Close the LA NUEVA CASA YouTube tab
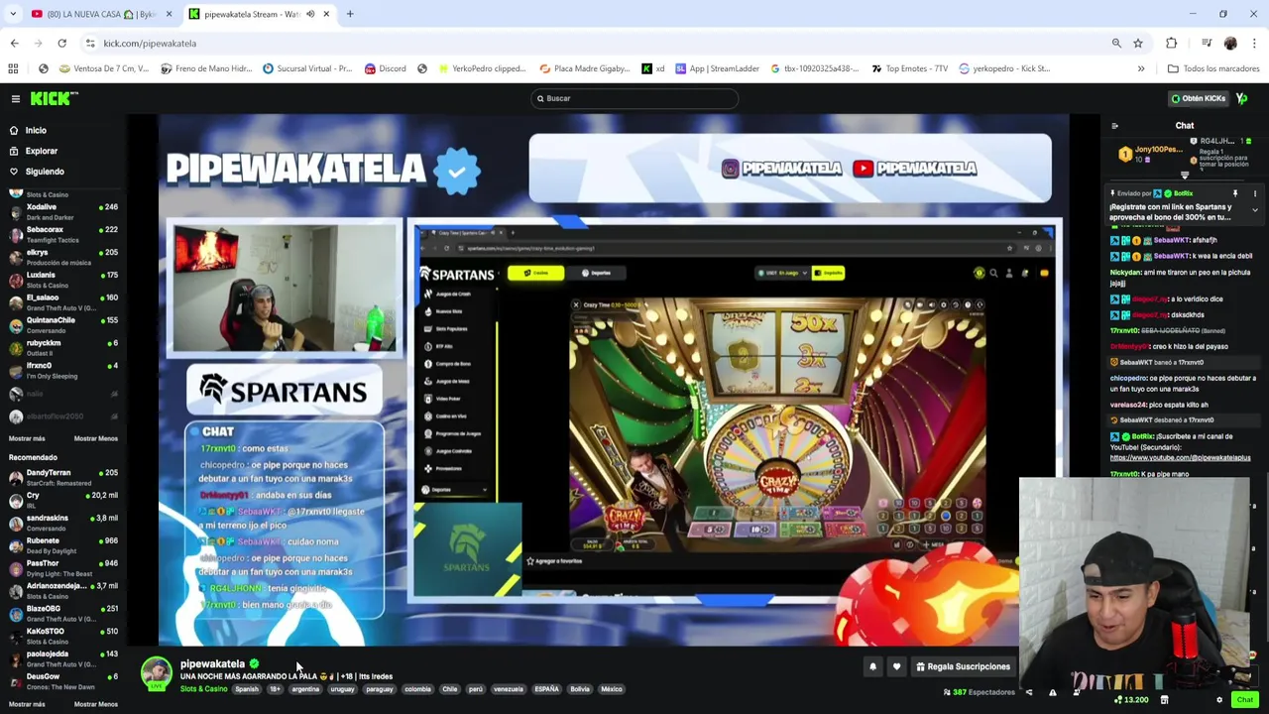The width and height of the screenshot is (1269, 714). click(x=169, y=14)
